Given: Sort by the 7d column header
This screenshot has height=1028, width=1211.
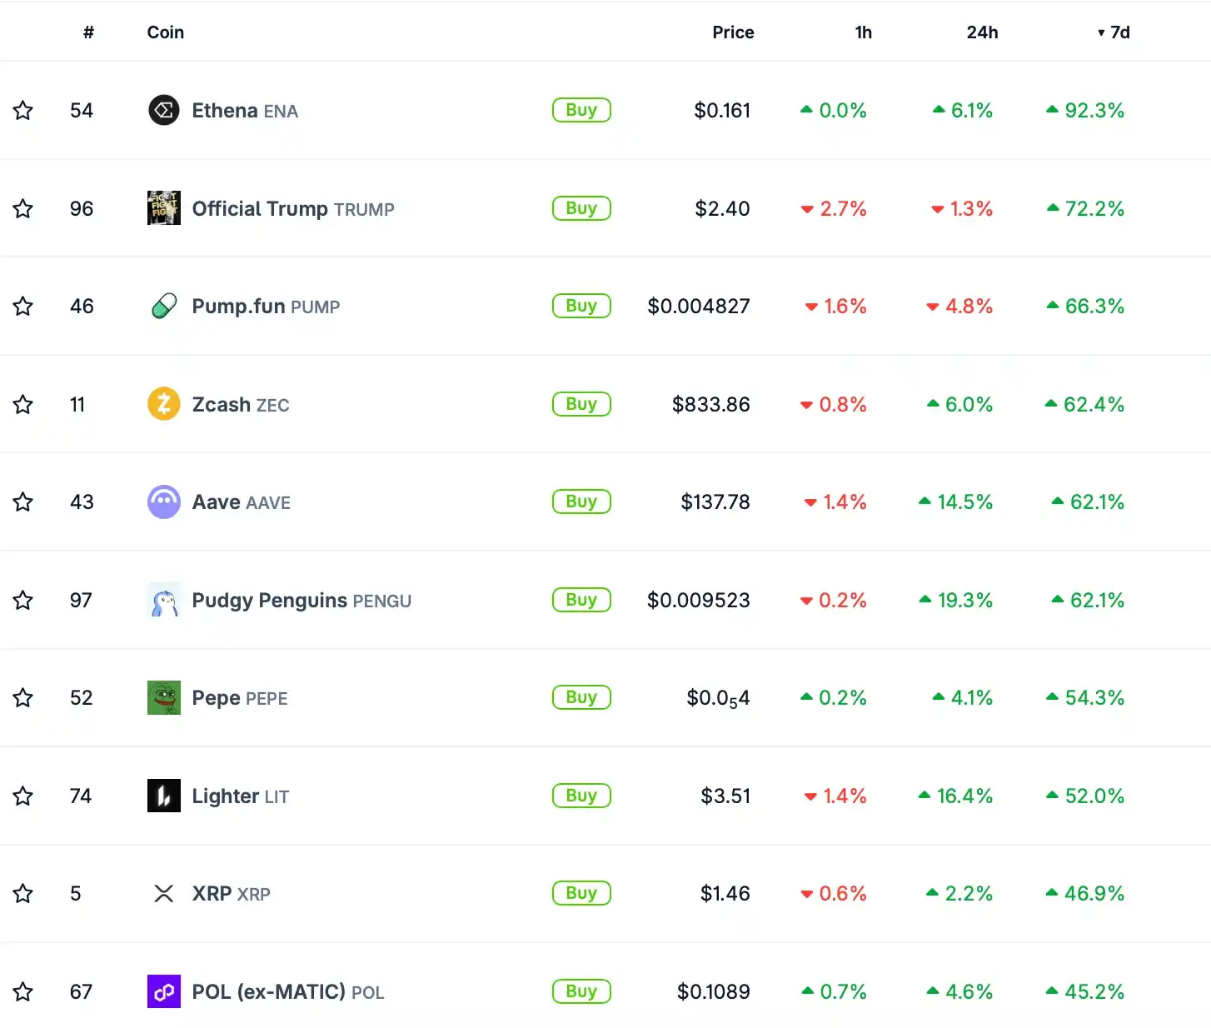Looking at the screenshot, I should point(1114,32).
